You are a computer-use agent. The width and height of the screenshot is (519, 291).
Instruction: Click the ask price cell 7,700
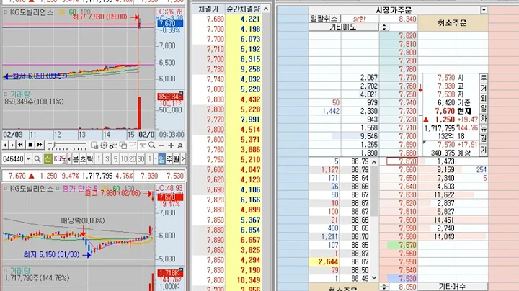[x=399, y=136]
